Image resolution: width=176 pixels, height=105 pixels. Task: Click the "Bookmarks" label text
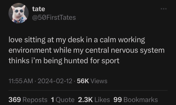[x=141, y=100]
